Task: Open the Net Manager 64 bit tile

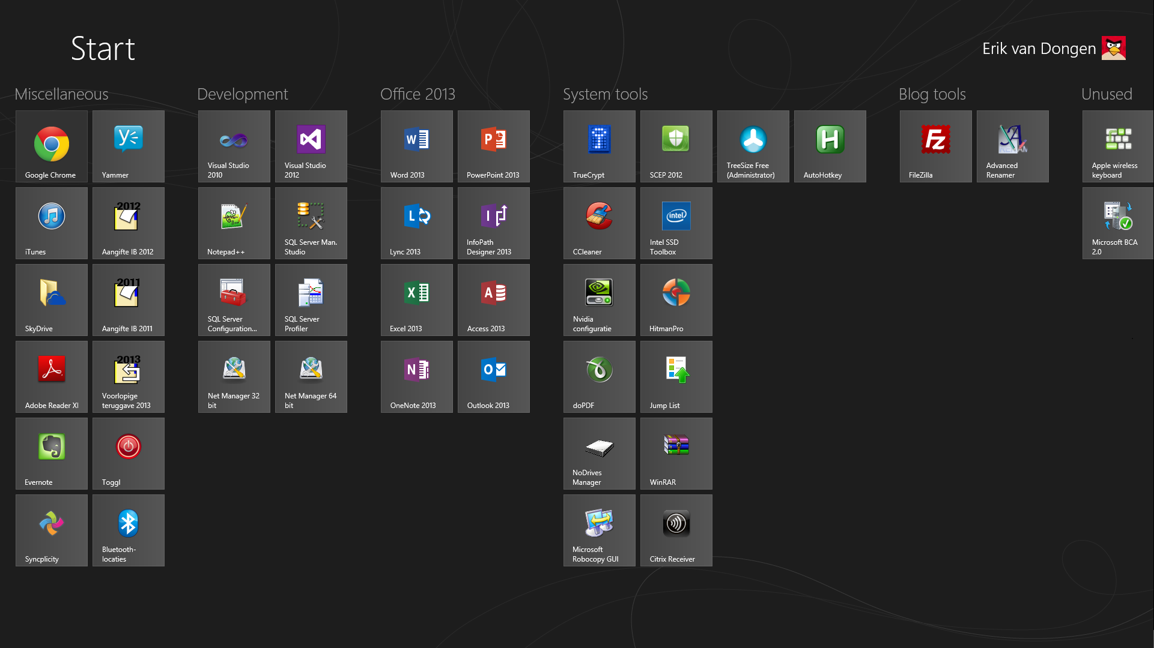Action: (311, 377)
